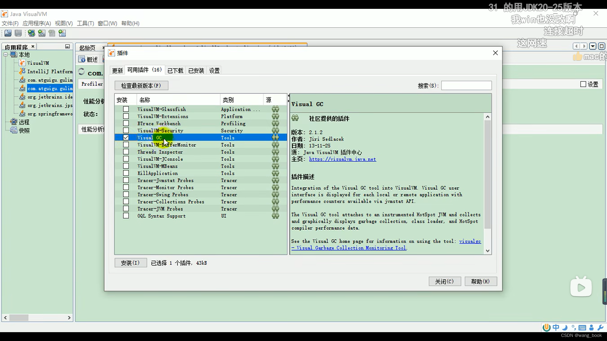Image resolution: width=607 pixels, height=341 pixels.
Task: Open the 窗口(W) menu
Action: click(x=107, y=23)
